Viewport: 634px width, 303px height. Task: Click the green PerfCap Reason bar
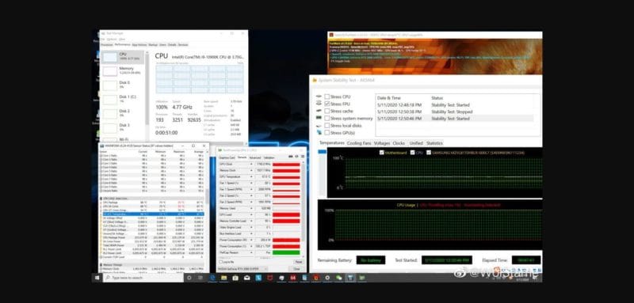click(x=286, y=252)
